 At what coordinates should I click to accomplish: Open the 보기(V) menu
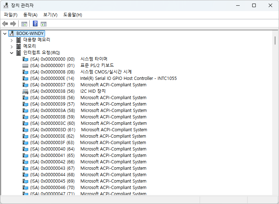pos(50,15)
